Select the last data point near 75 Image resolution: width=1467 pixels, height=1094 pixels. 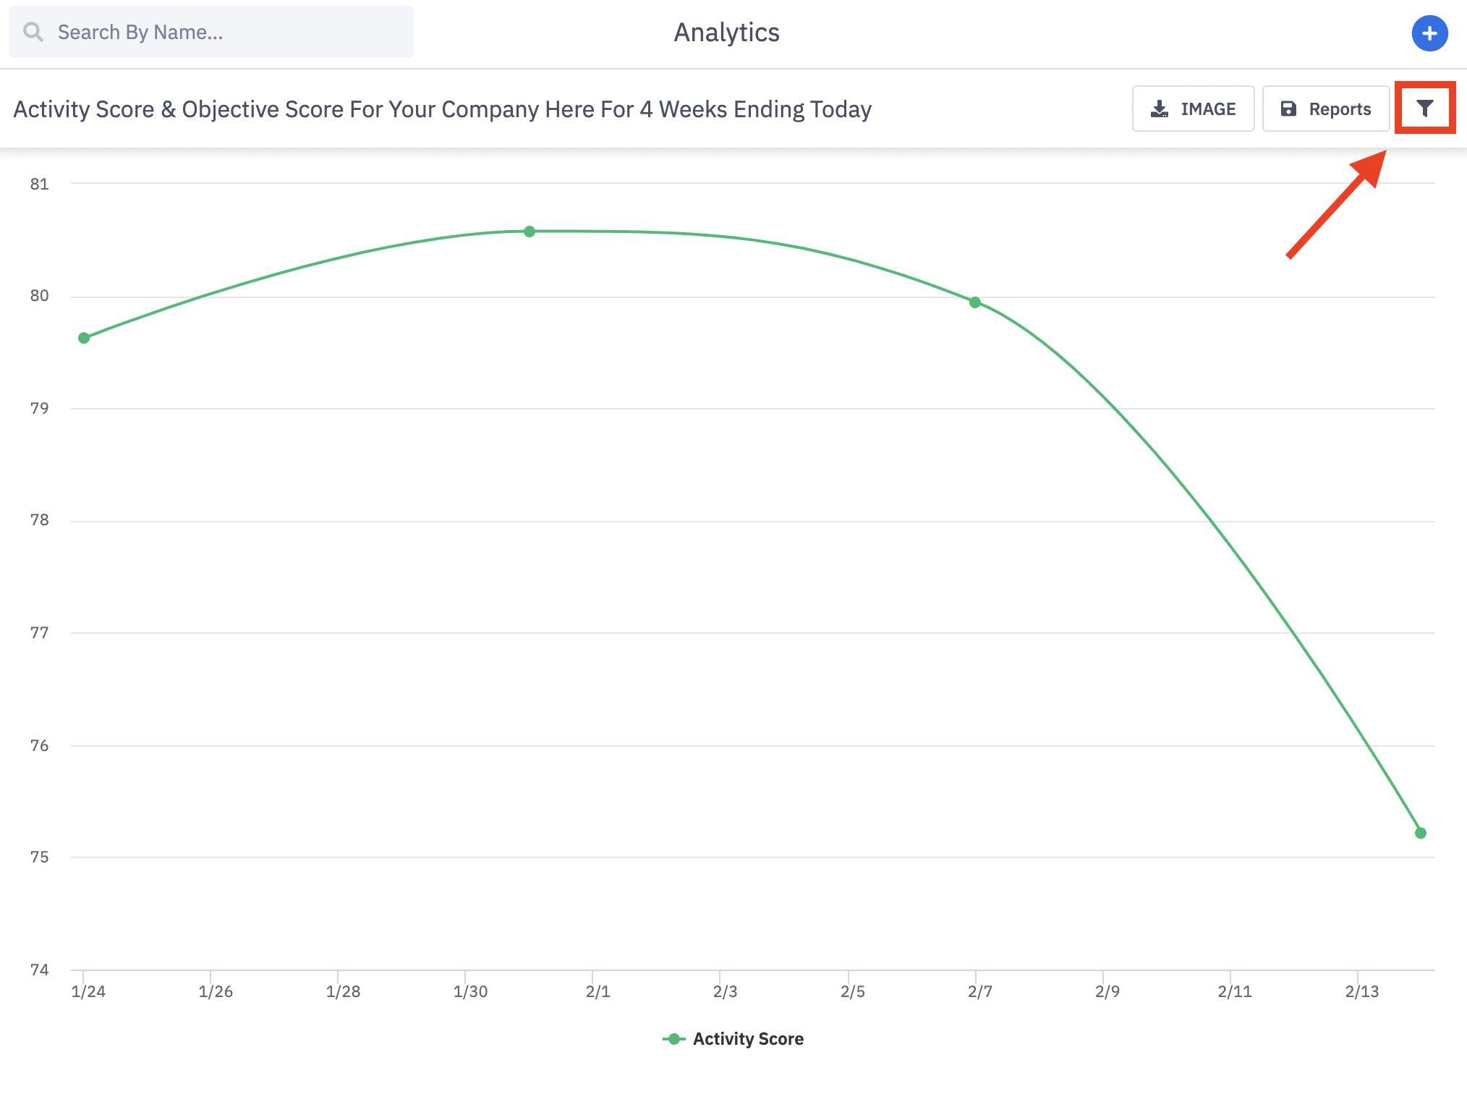pyautogui.click(x=1421, y=833)
